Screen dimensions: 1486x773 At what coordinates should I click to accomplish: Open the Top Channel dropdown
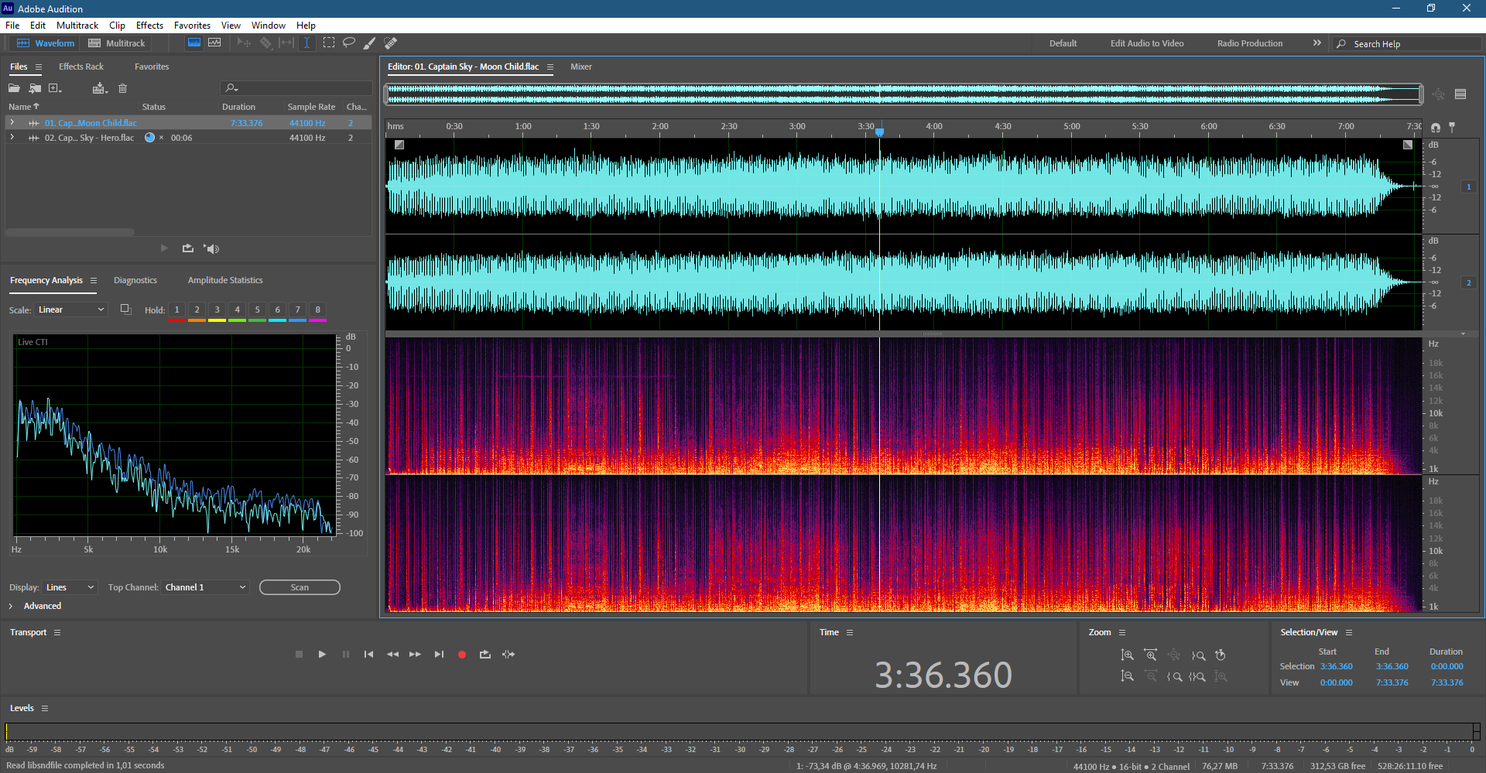[205, 587]
